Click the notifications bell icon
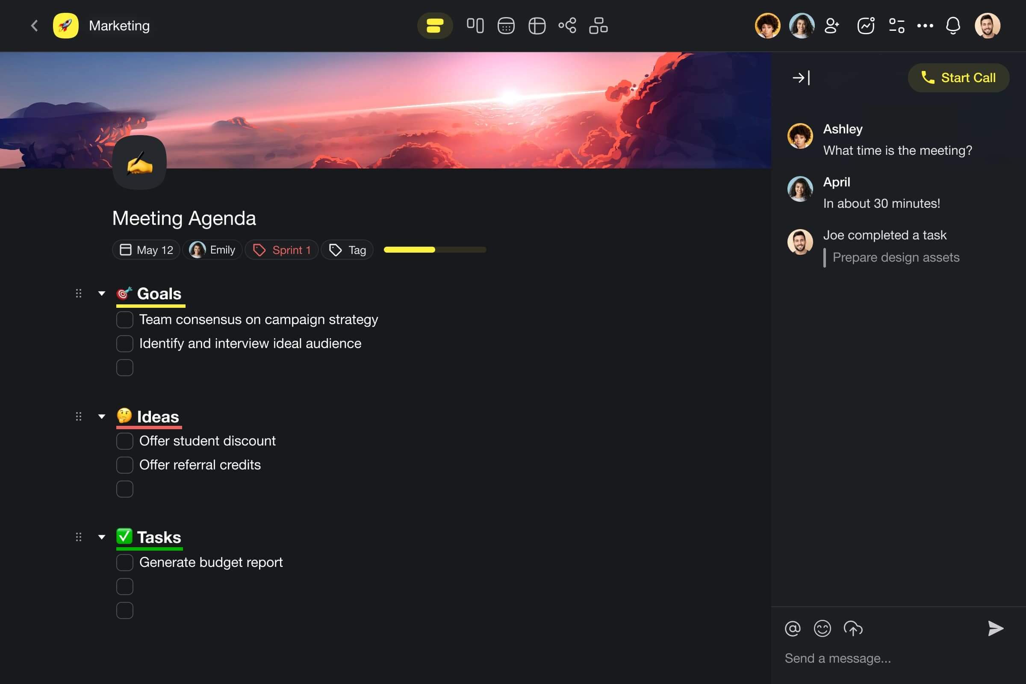The width and height of the screenshot is (1026, 684). pyautogui.click(x=954, y=25)
